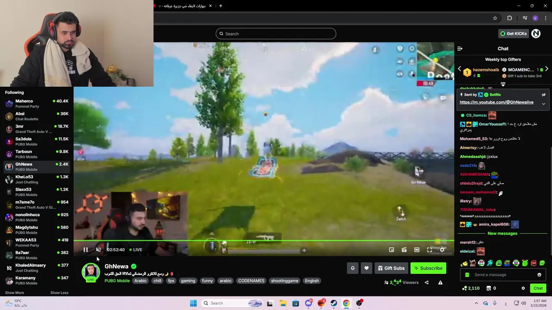Select the Arabic tag
Viewport: 552px width, 310px height.
tap(141, 281)
